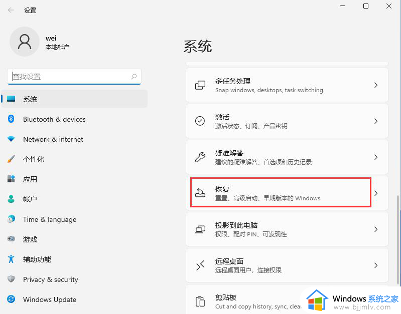Close the Settings window
The image size is (401, 314).
pyautogui.click(x=389, y=6)
